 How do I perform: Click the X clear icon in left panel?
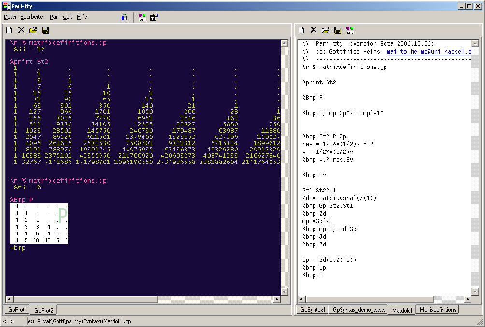21,30
